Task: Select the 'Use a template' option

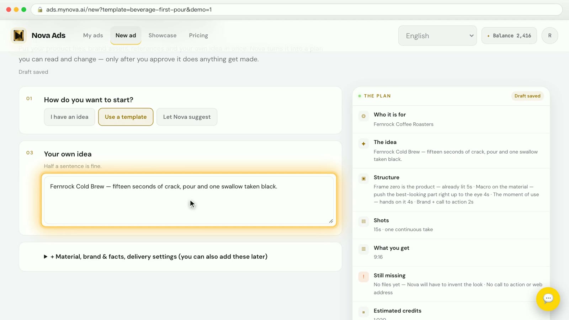Action: click(x=126, y=117)
